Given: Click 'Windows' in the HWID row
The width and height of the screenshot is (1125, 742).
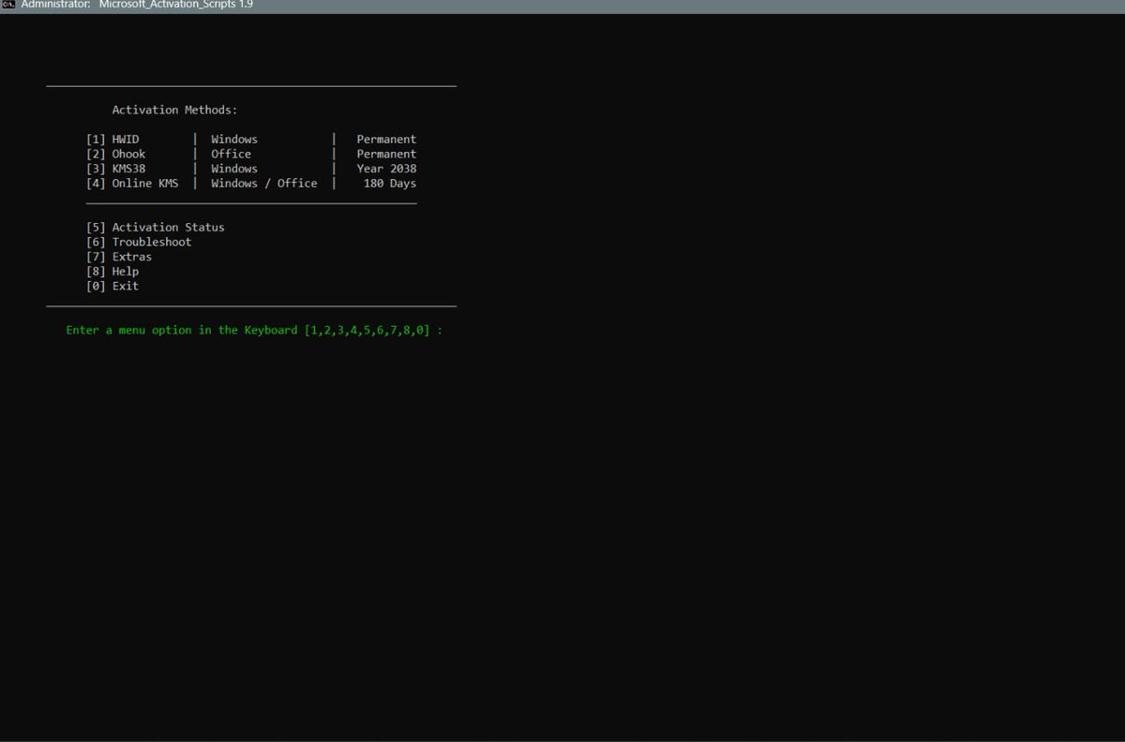Looking at the screenshot, I should (234, 140).
